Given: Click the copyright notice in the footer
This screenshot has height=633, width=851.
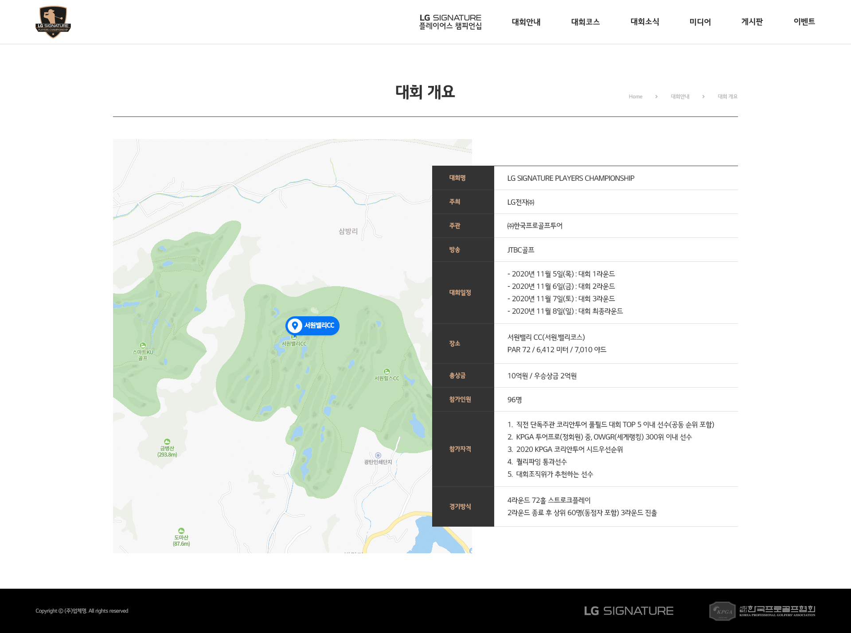Looking at the screenshot, I should click(x=82, y=611).
